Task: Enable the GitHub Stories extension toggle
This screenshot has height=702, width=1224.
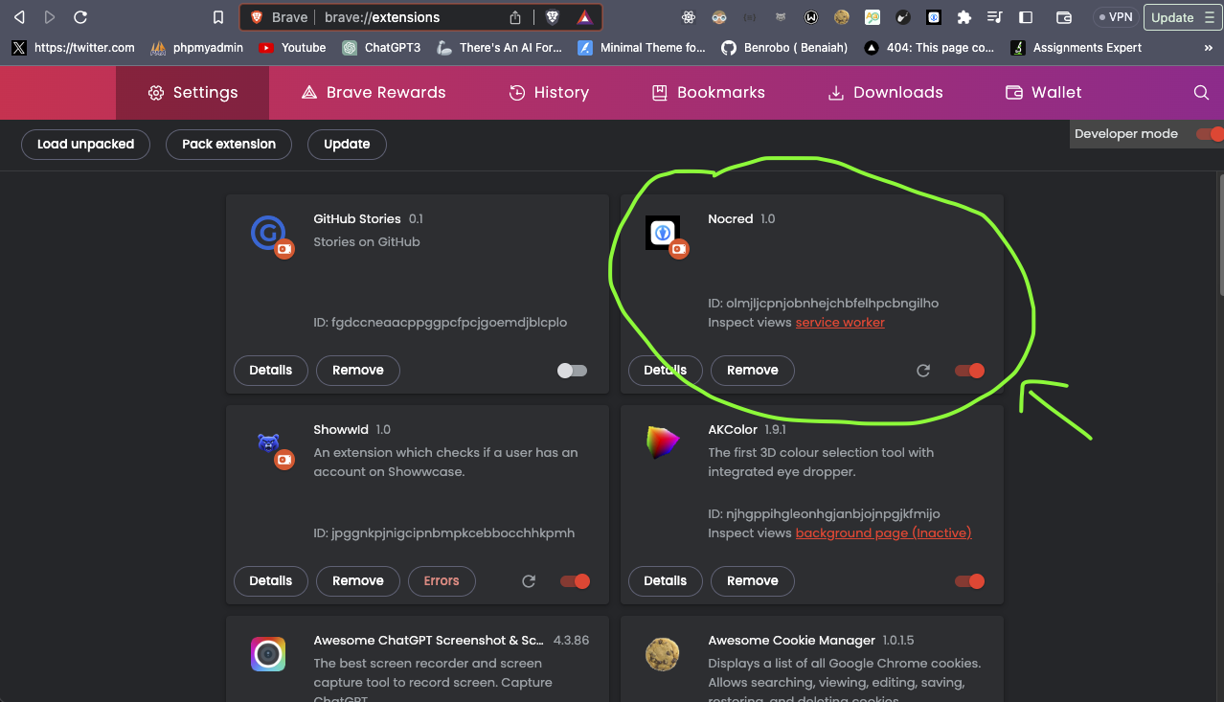Action: (x=572, y=371)
